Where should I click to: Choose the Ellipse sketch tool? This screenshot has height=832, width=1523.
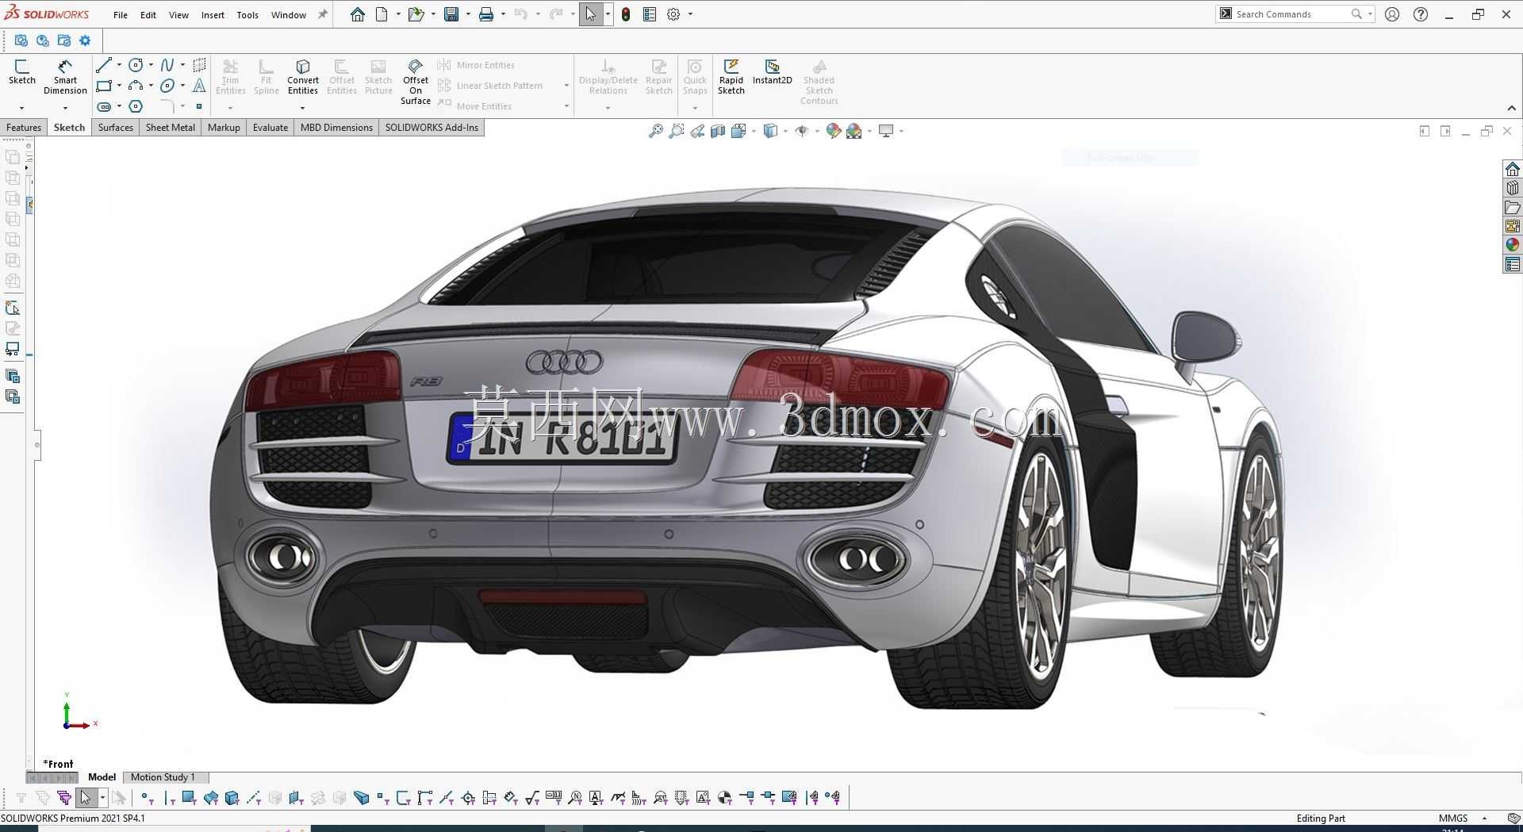point(167,86)
